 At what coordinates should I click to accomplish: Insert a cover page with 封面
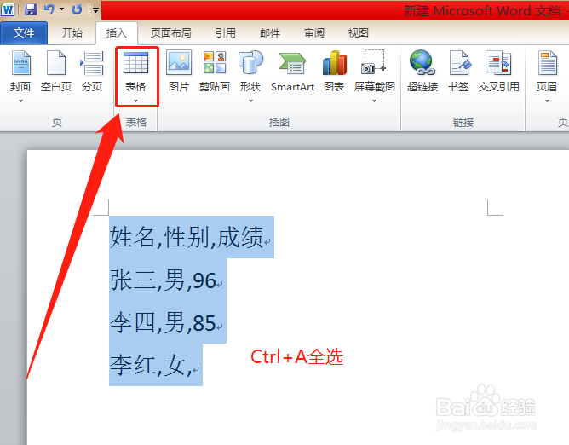(20, 71)
